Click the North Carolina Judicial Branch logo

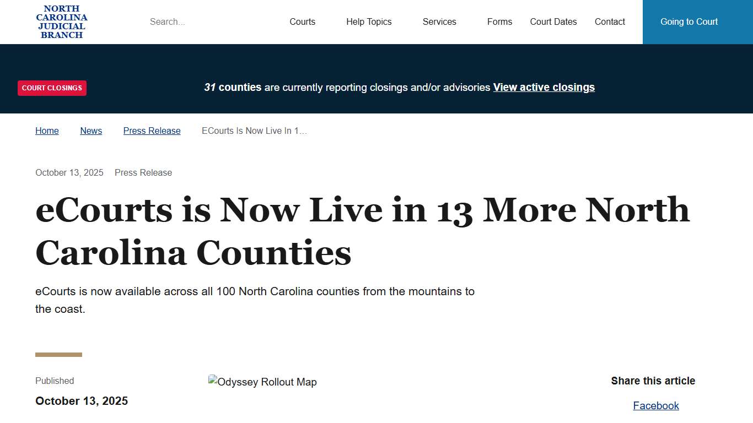(62, 22)
